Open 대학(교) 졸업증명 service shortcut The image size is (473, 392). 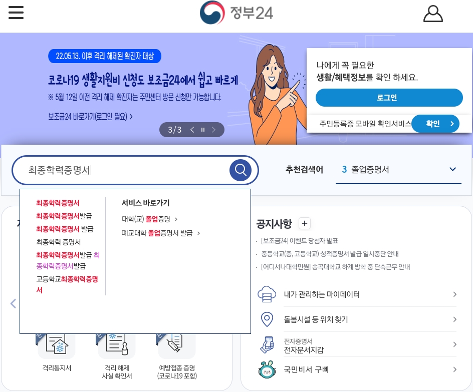[x=150, y=219]
